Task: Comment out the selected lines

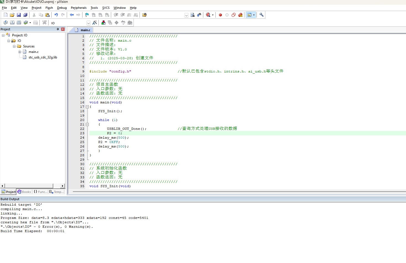Action: pos(129,15)
